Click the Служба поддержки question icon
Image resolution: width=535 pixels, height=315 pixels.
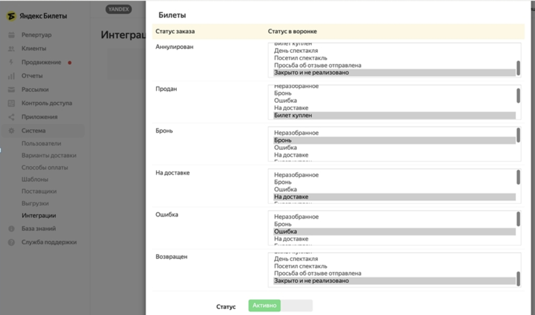[11, 242]
